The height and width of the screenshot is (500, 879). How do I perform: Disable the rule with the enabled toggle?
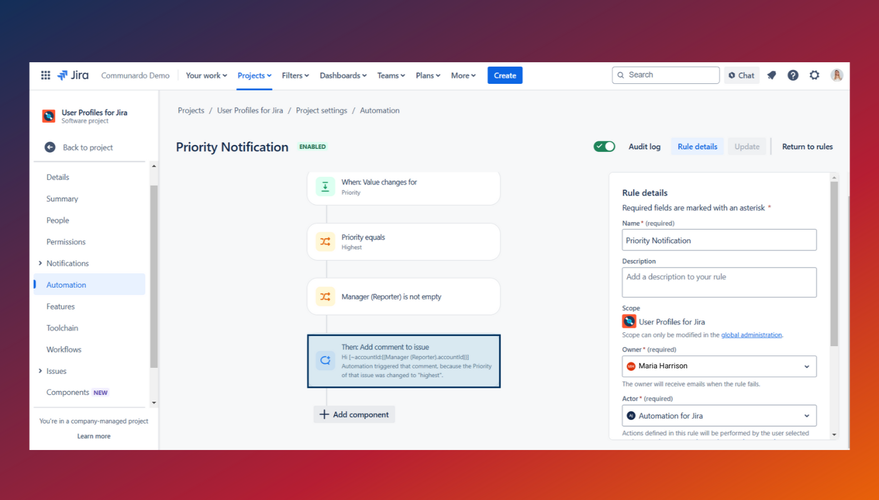[605, 147]
